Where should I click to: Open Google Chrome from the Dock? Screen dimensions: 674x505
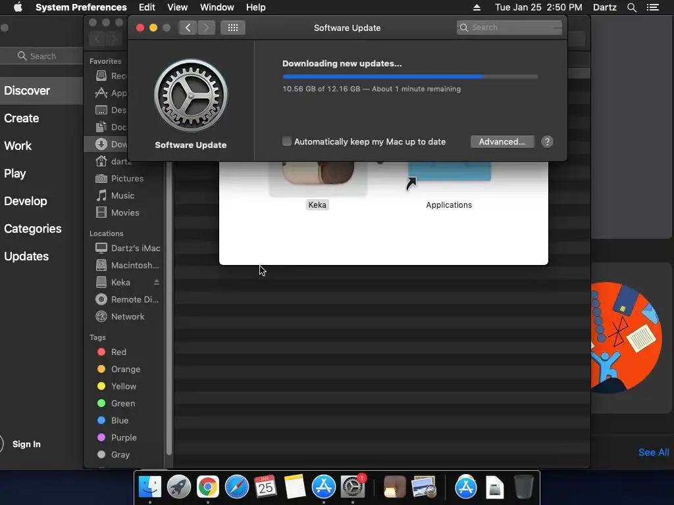tap(207, 487)
